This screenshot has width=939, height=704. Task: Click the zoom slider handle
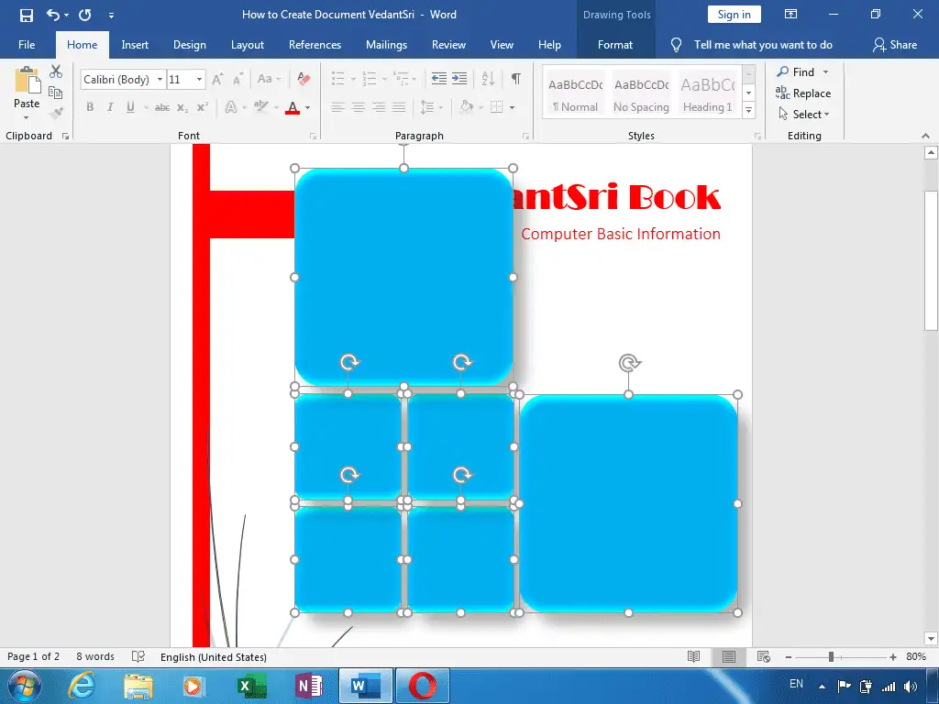click(831, 656)
